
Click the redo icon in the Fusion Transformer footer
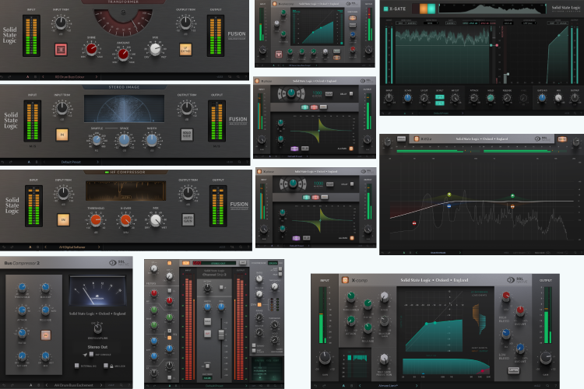click(9, 77)
